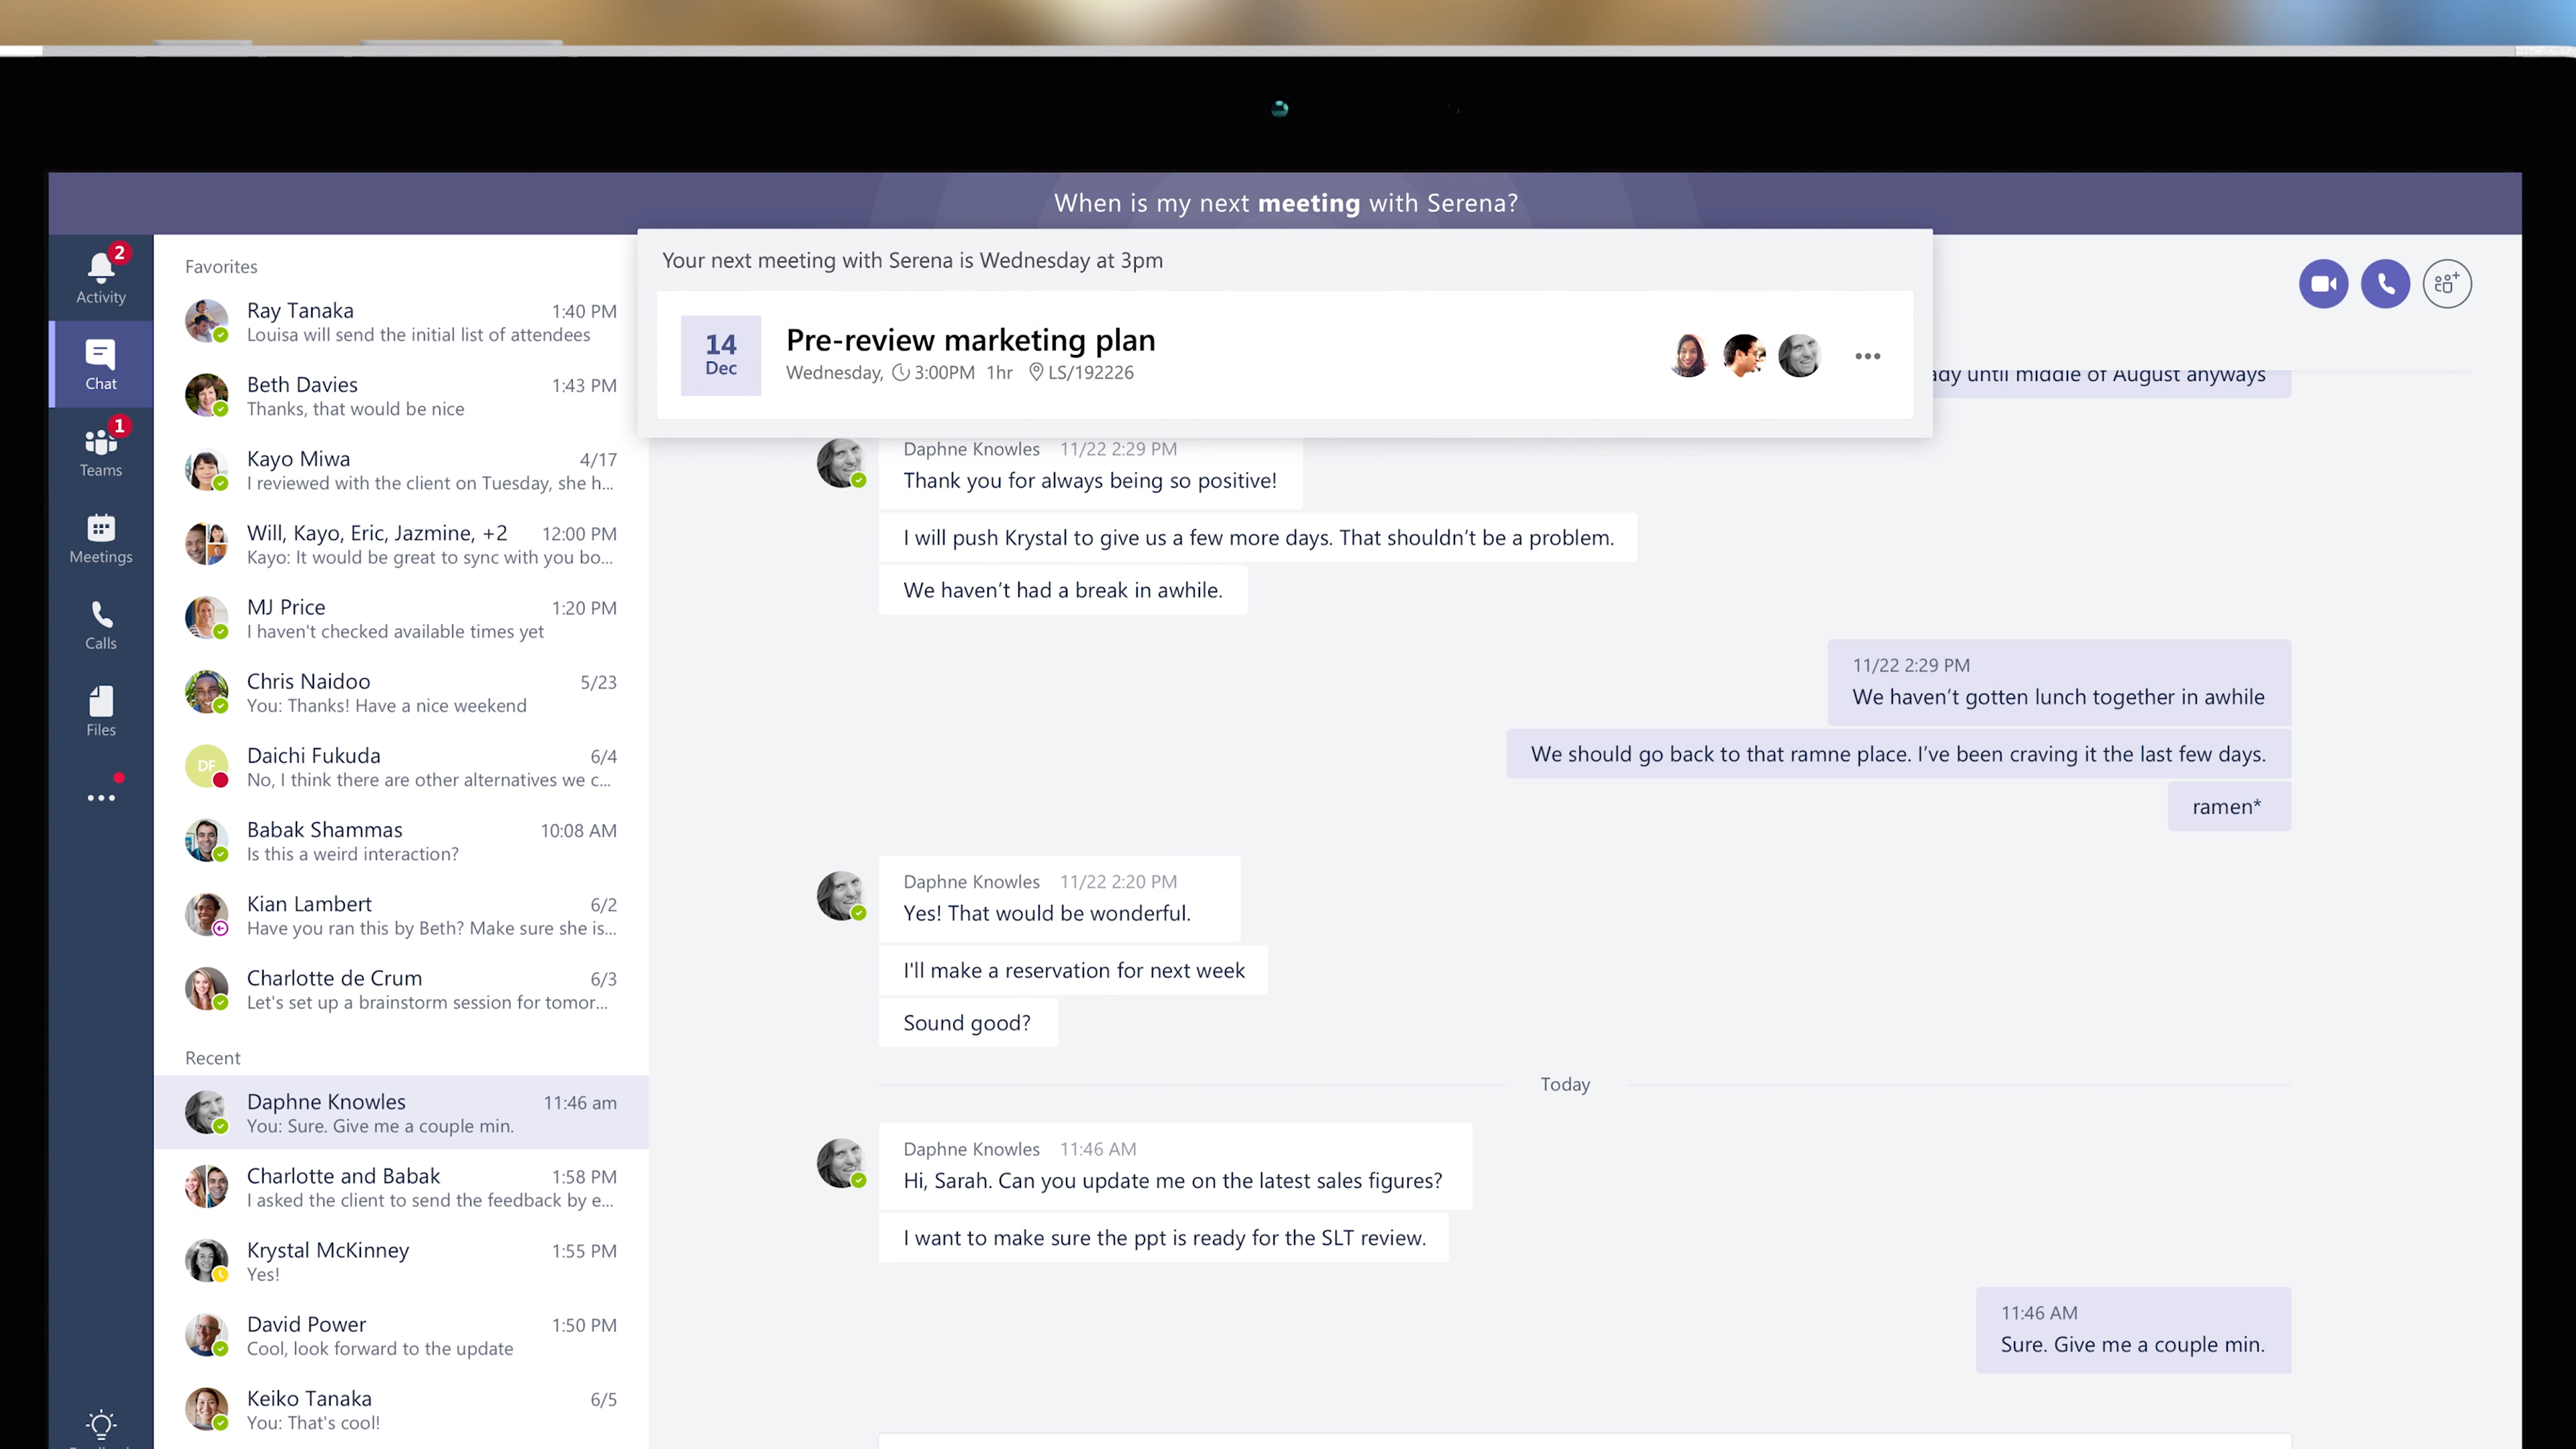This screenshot has height=1449, width=2576.
Task: Click Daichi Fukuda's DF initials avatar
Action: [206, 766]
